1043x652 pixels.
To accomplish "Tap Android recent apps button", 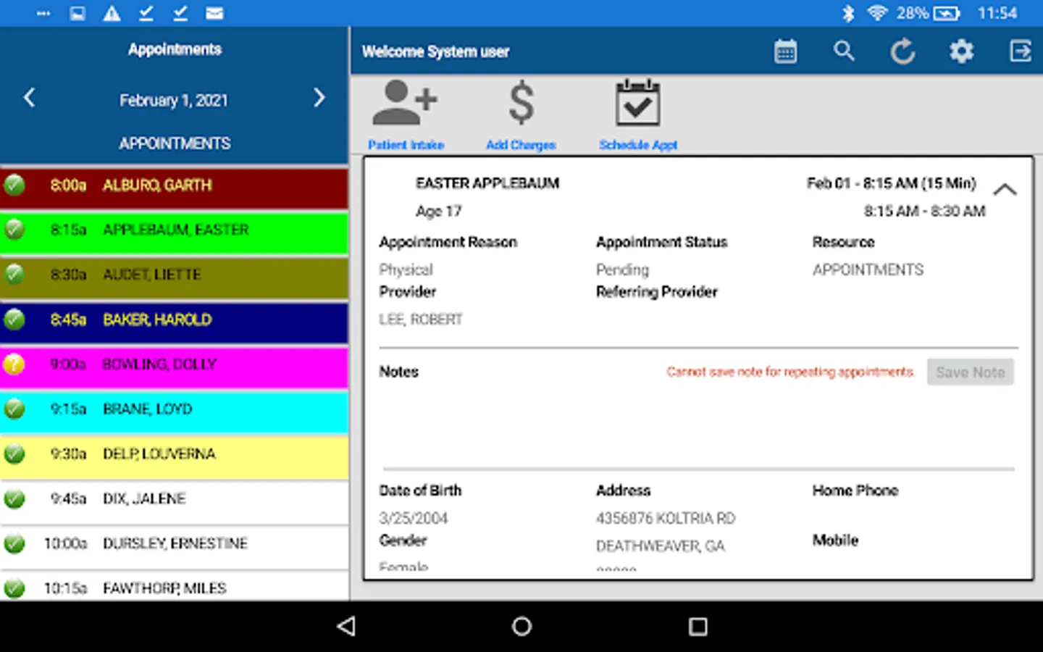I will click(x=698, y=627).
